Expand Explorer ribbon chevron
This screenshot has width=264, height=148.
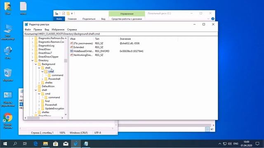click(208, 19)
